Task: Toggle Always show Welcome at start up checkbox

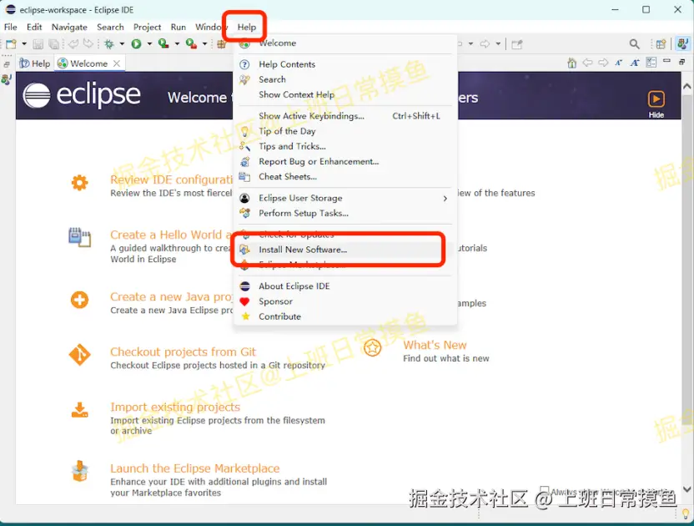Action: click(x=546, y=492)
